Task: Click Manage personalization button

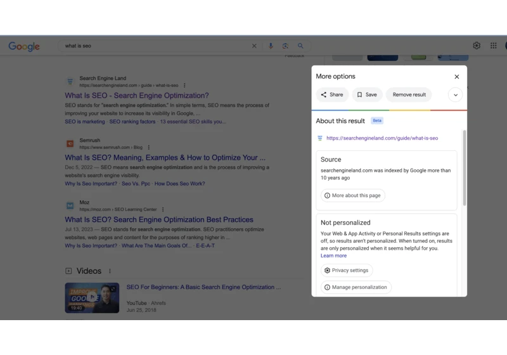Action: (356, 287)
